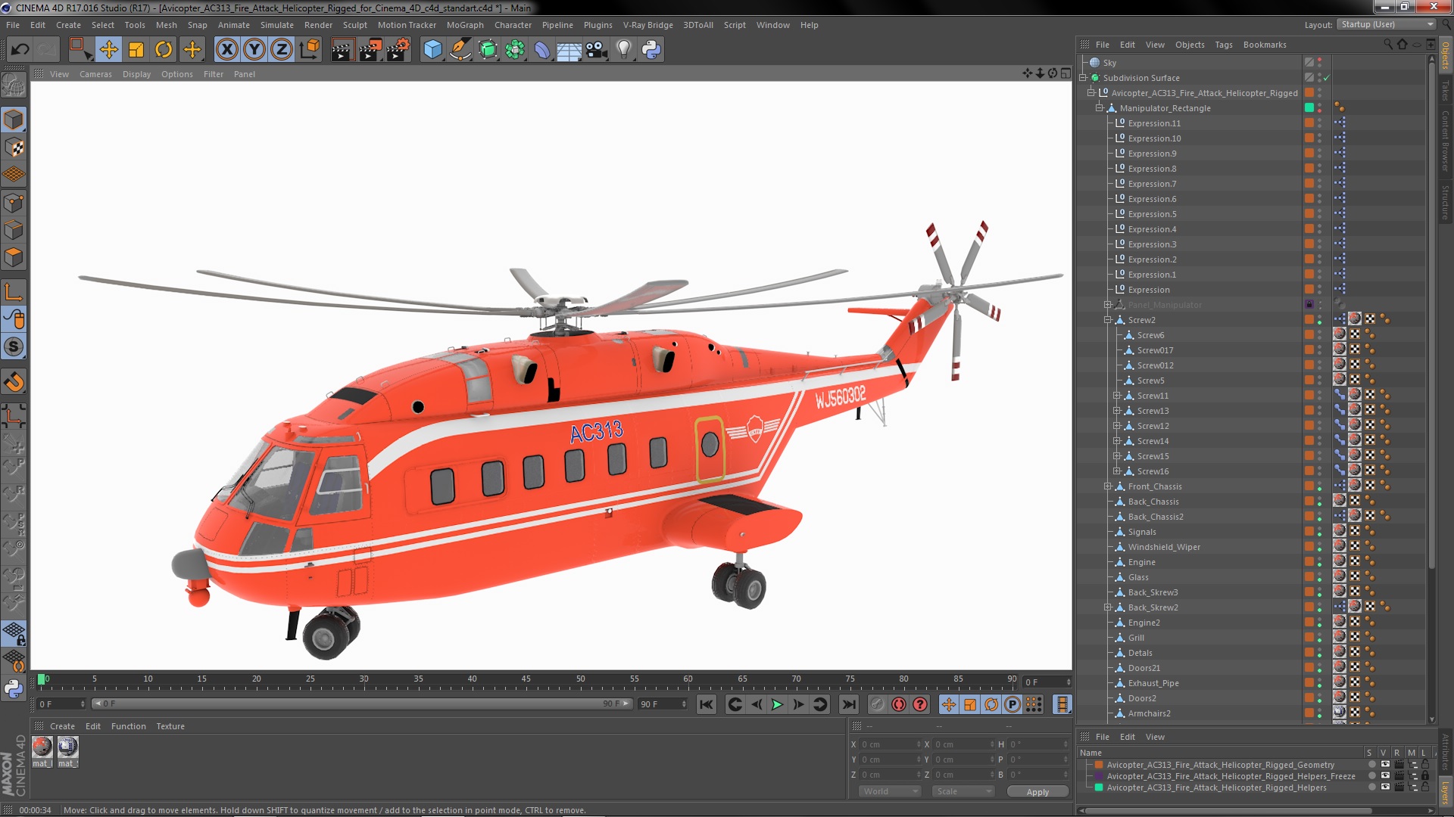
Task: Click the X position input field
Action: 890,744
